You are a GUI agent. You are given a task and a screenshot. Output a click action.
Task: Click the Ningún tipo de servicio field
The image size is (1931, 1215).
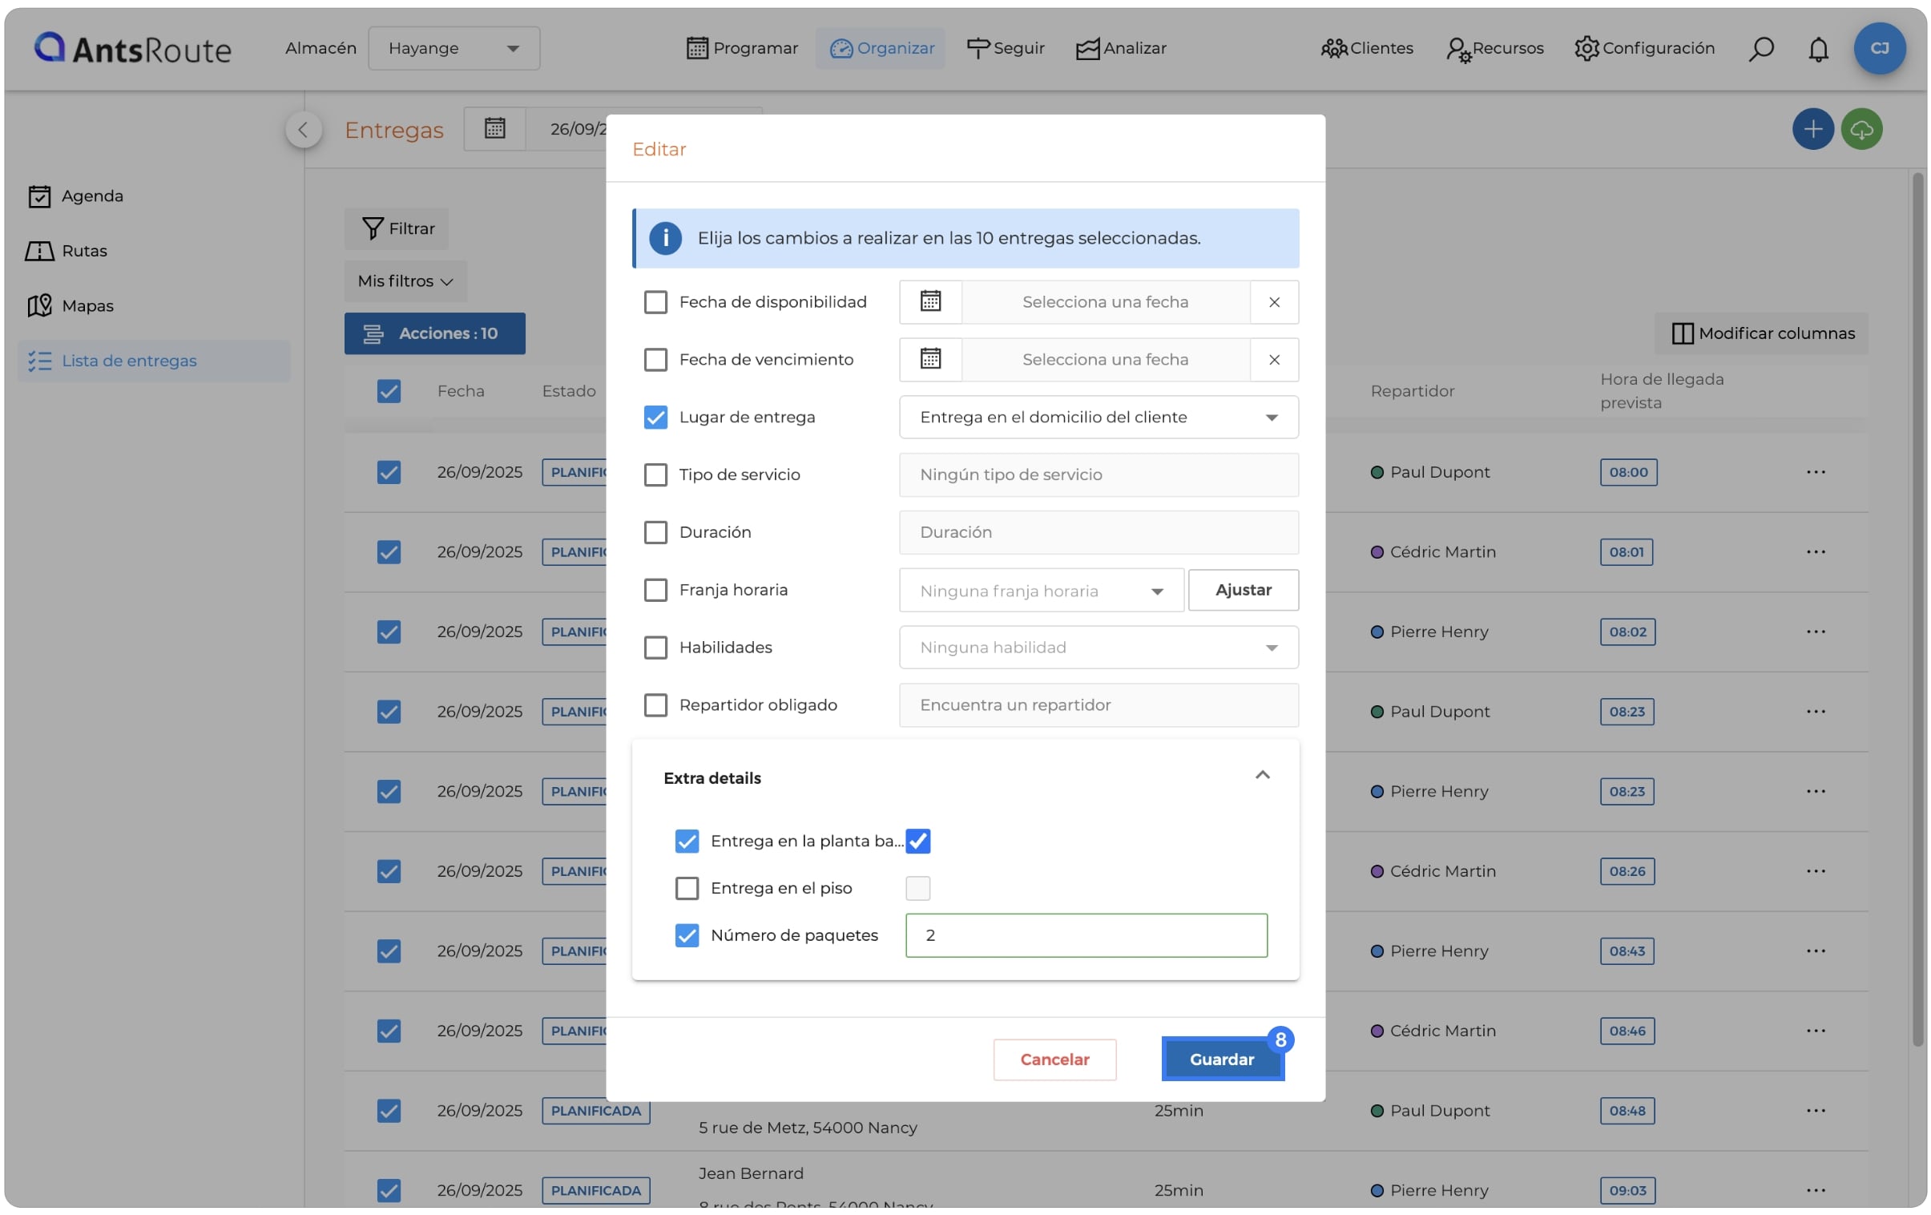pyautogui.click(x=1098, y=474)
